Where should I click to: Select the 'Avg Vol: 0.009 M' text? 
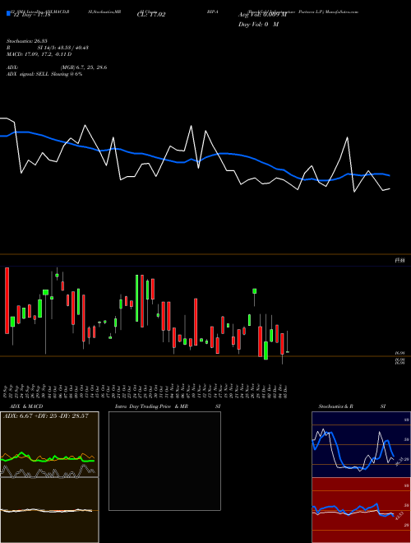pos(262,15)
